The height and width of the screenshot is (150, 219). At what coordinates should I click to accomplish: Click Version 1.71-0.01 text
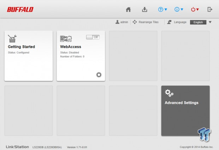pos(77,147)
